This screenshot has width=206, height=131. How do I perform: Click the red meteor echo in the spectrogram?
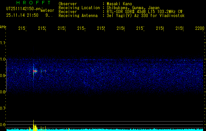click(35, 71)
